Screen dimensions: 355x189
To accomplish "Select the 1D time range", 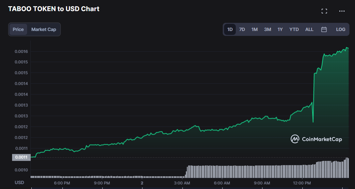I will 230,29.
